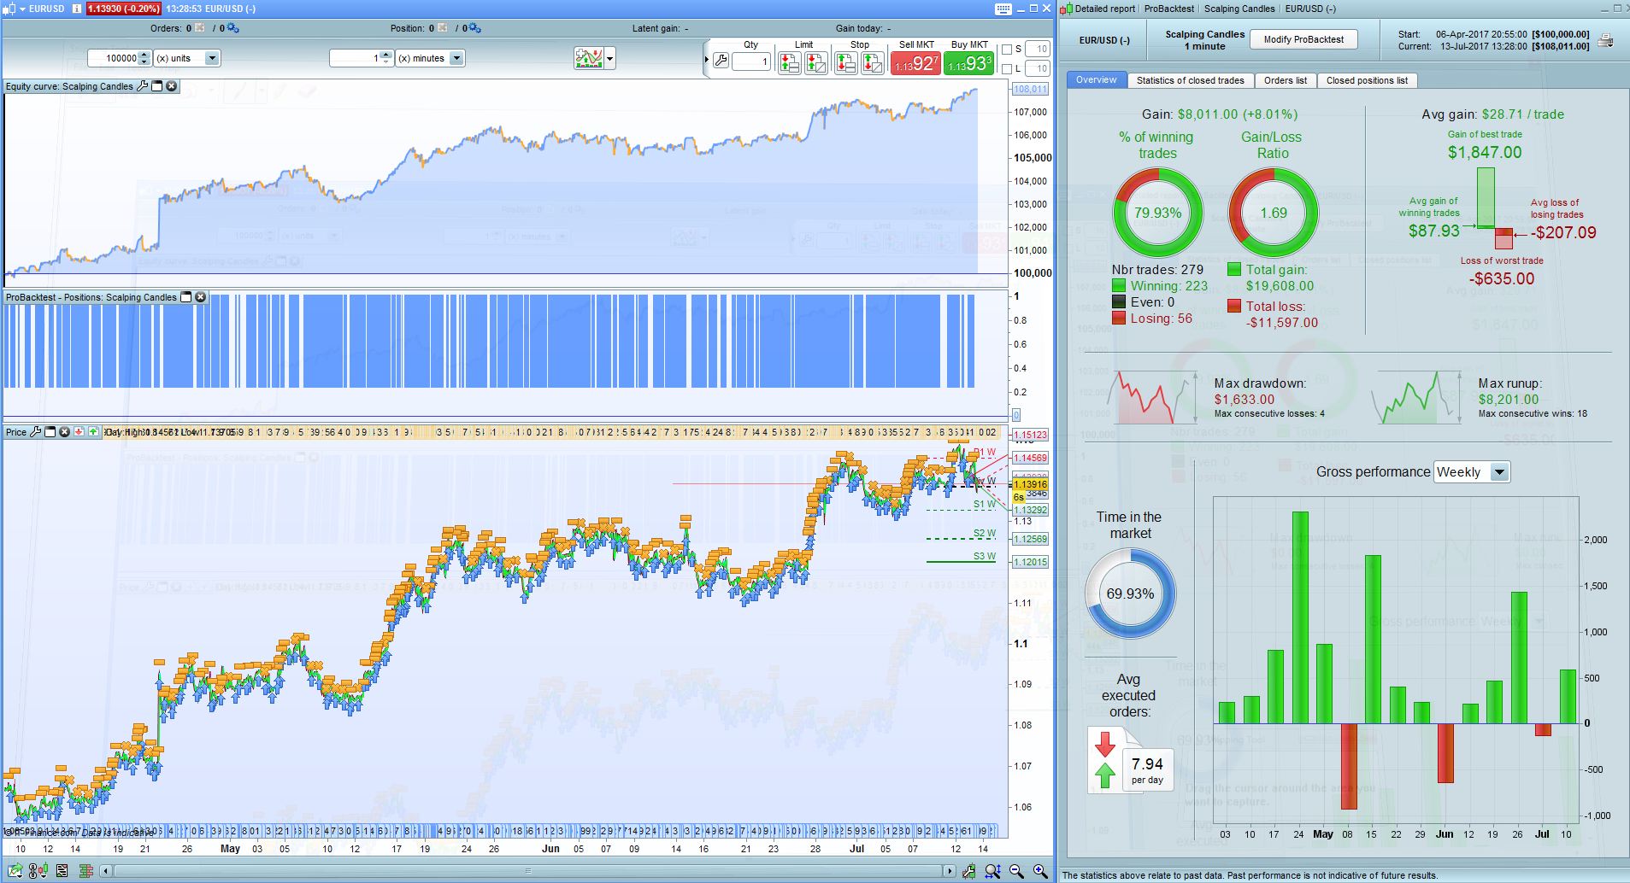The image size is (1630, 883).
Task: Collapse the order panel with the side arrow
Action: [707, 60]
